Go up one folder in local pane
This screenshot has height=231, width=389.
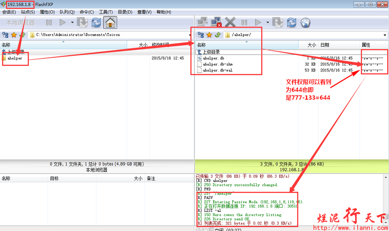click(x=22, y=35)
